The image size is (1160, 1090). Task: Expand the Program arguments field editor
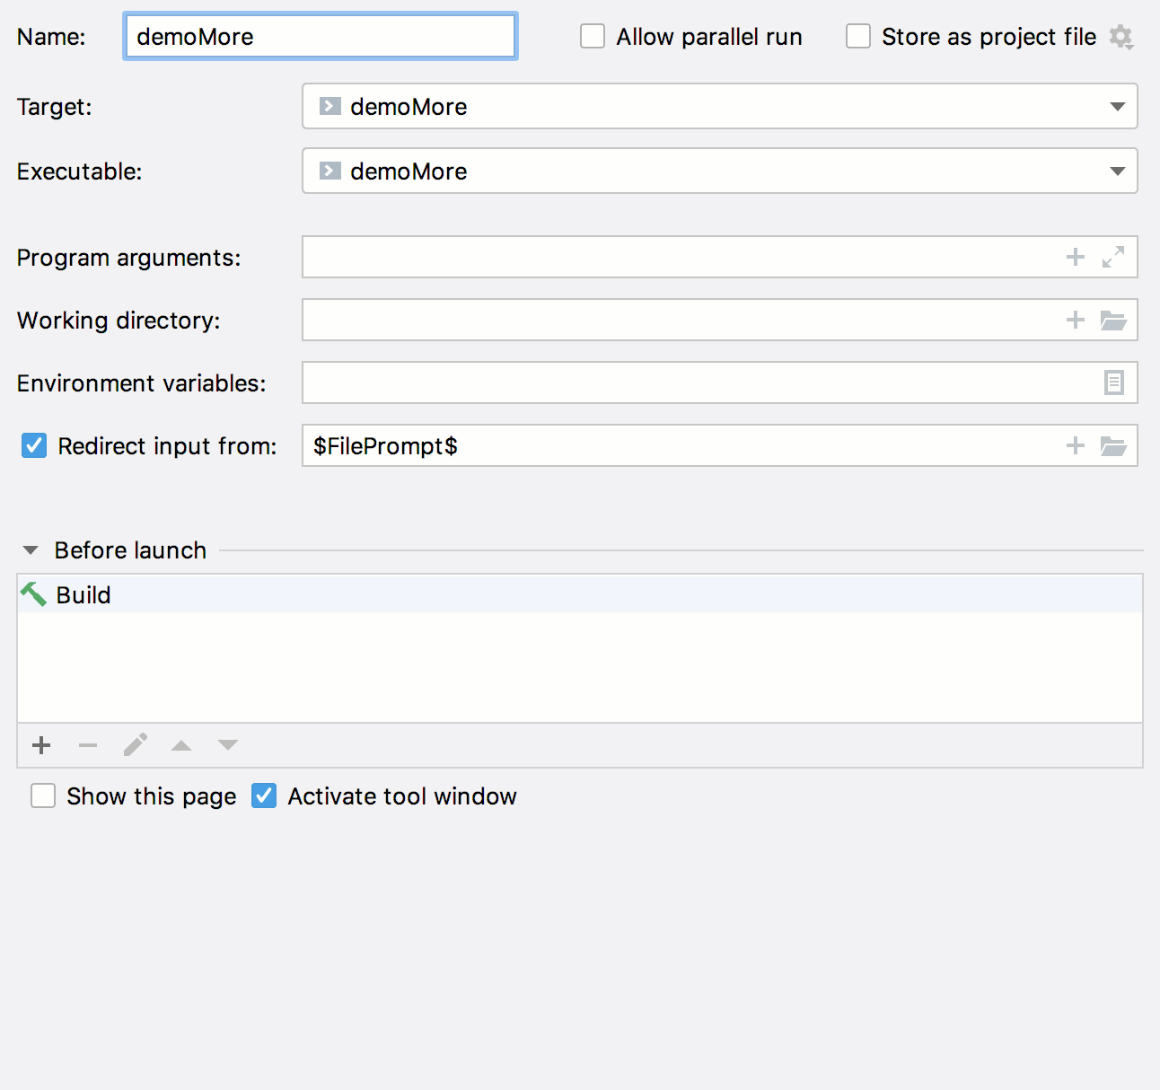tap(1113, 258)
